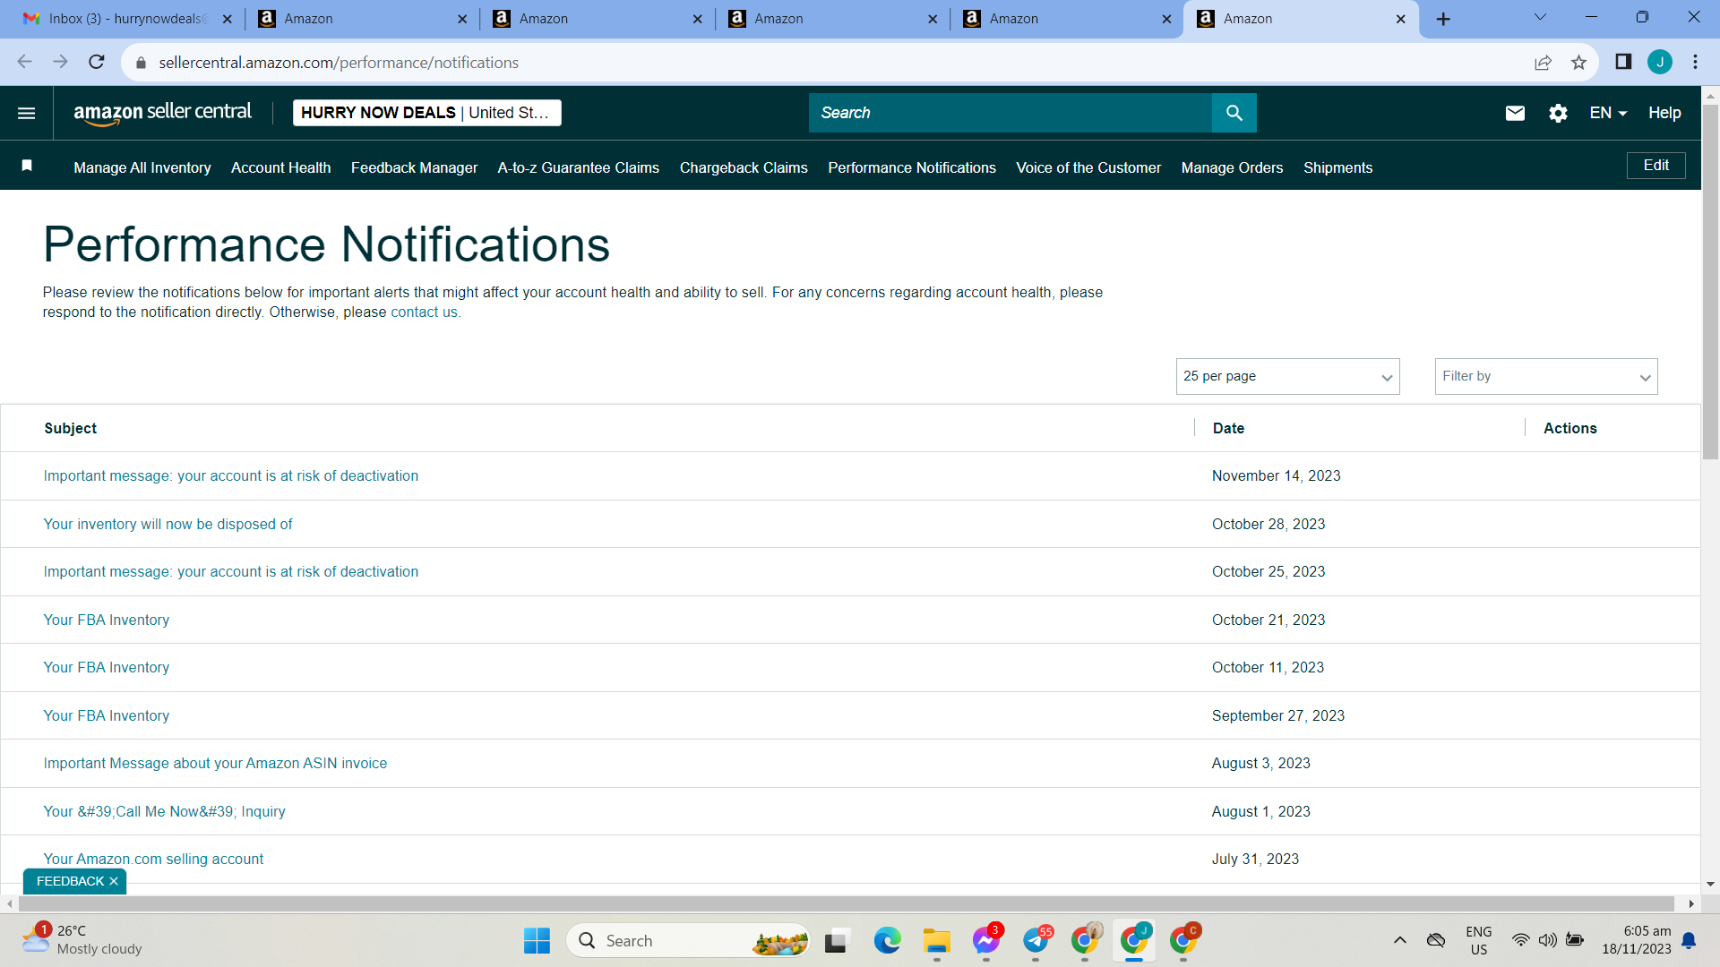Click the Help link

[x=1664, y=113]
